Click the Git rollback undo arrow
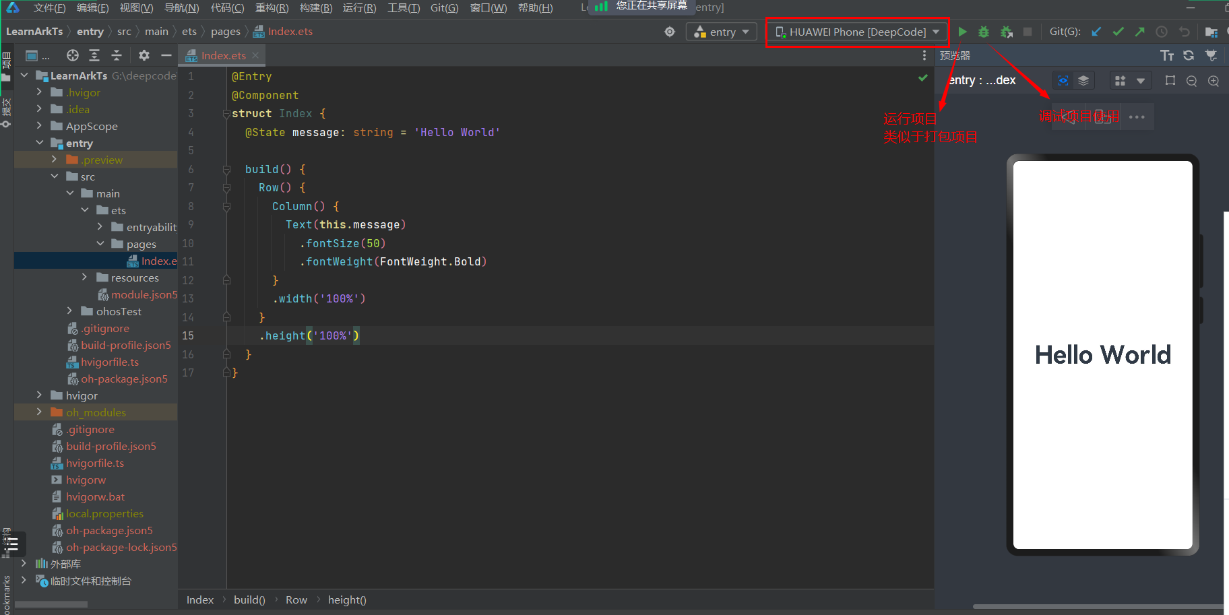 [1184, 32]
